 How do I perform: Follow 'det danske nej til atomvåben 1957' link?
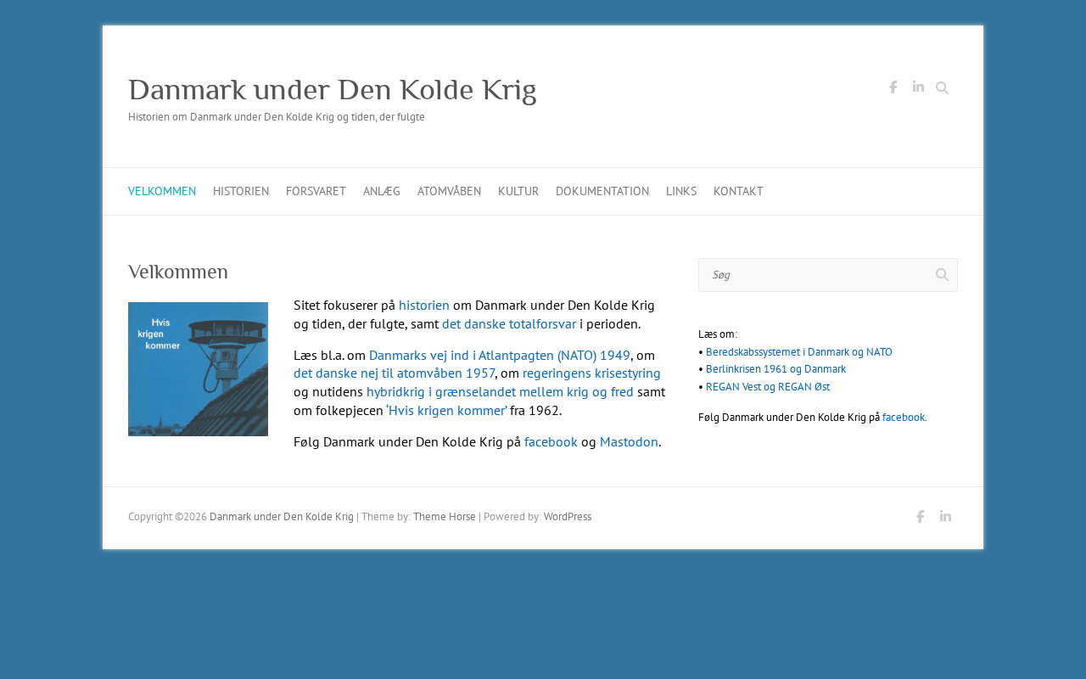395,373
